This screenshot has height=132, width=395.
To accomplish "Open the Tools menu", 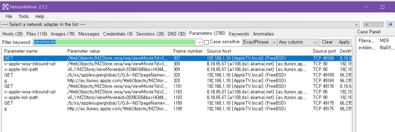I will [x=24, y=17].
